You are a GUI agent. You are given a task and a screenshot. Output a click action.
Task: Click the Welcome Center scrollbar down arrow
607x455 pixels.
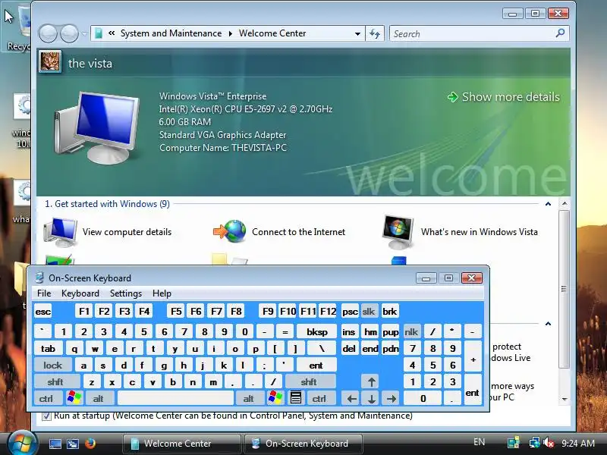[x=565, y=399]
